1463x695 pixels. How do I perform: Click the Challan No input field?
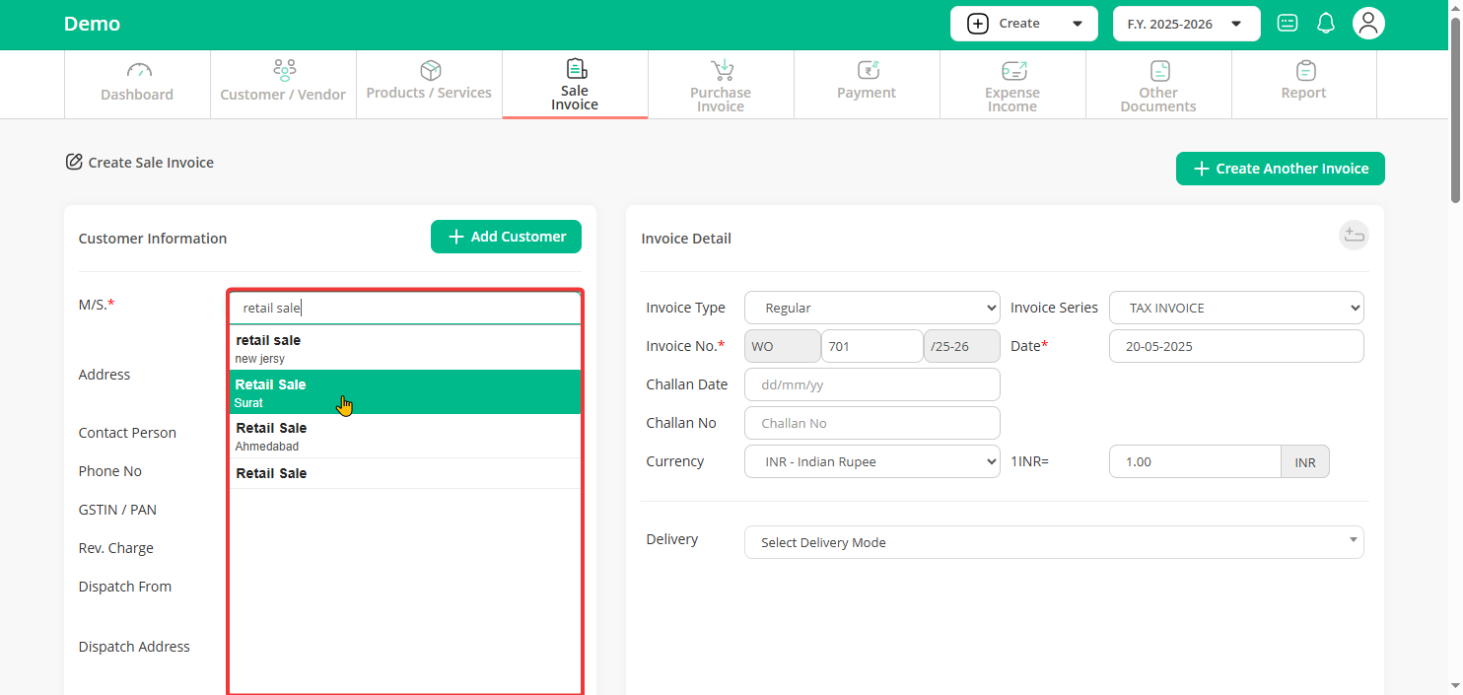pos(871,423)
